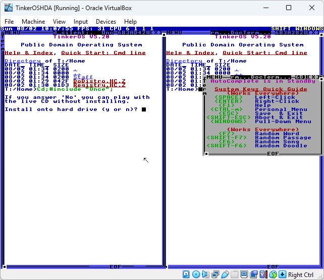The width and height of the screenshot is (324, 280).
Task: Open Help & Index link in right window
Action: coord(190,53)
